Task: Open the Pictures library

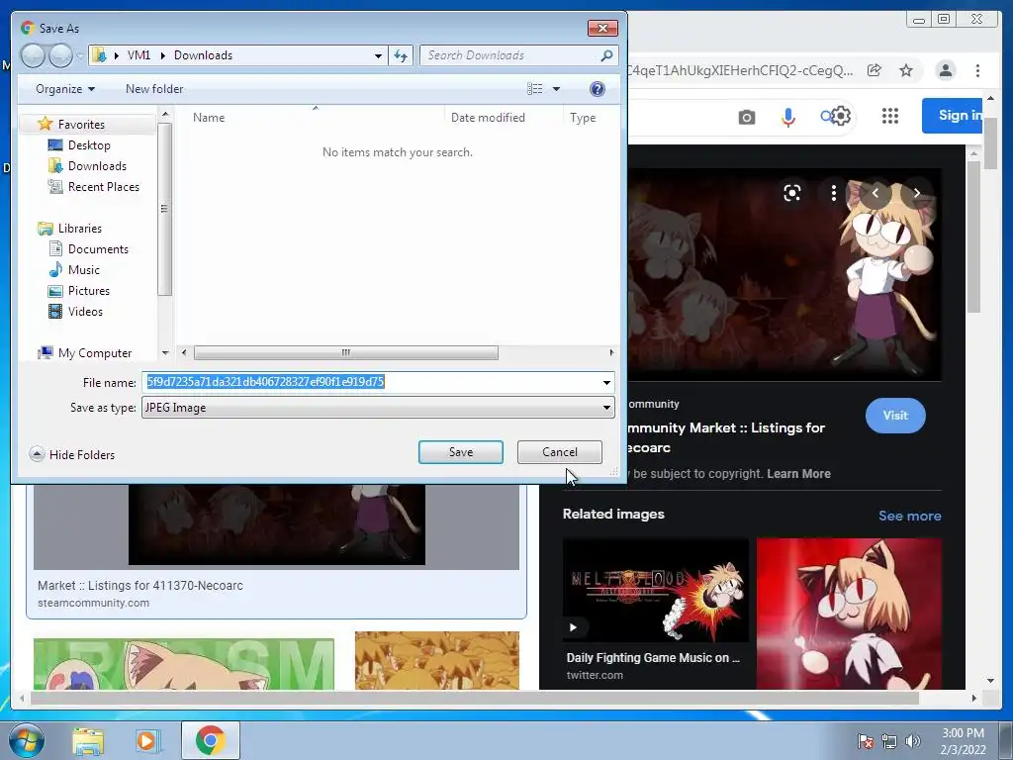Action: click(x=88, y=290)
